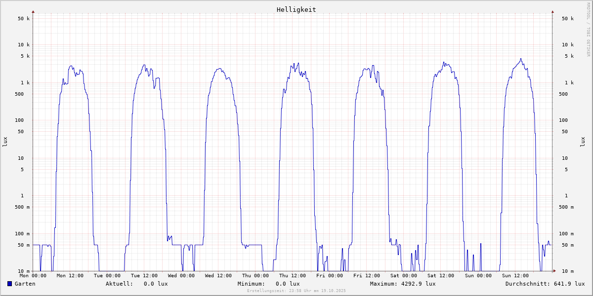This screenshot has width=593, height=296.
Task: Click the RRDTOOL / TOBI OETIKER watermark
Action: 588,29
